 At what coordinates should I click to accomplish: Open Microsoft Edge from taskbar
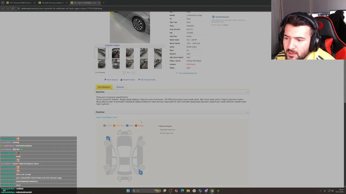[x=182, y=191]
